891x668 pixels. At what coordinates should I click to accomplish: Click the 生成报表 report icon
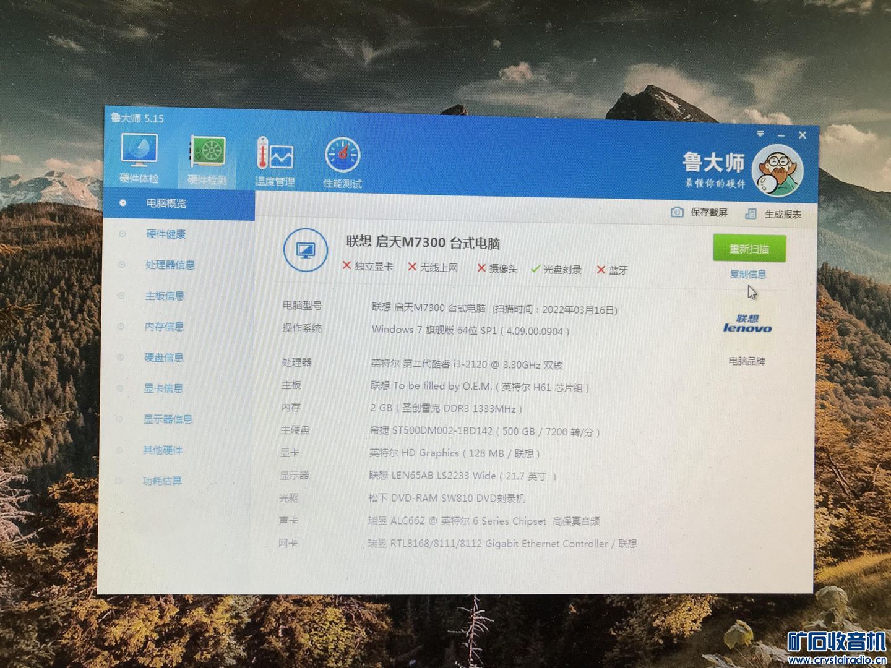[751, 213]
